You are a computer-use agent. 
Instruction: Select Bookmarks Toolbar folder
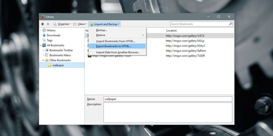pyautogui.click(x=61, y=50)
